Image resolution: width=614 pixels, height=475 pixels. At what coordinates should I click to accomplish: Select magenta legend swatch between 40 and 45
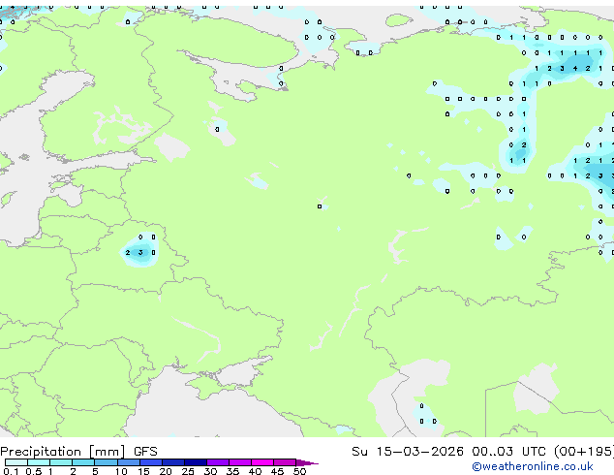click(262, 462)
